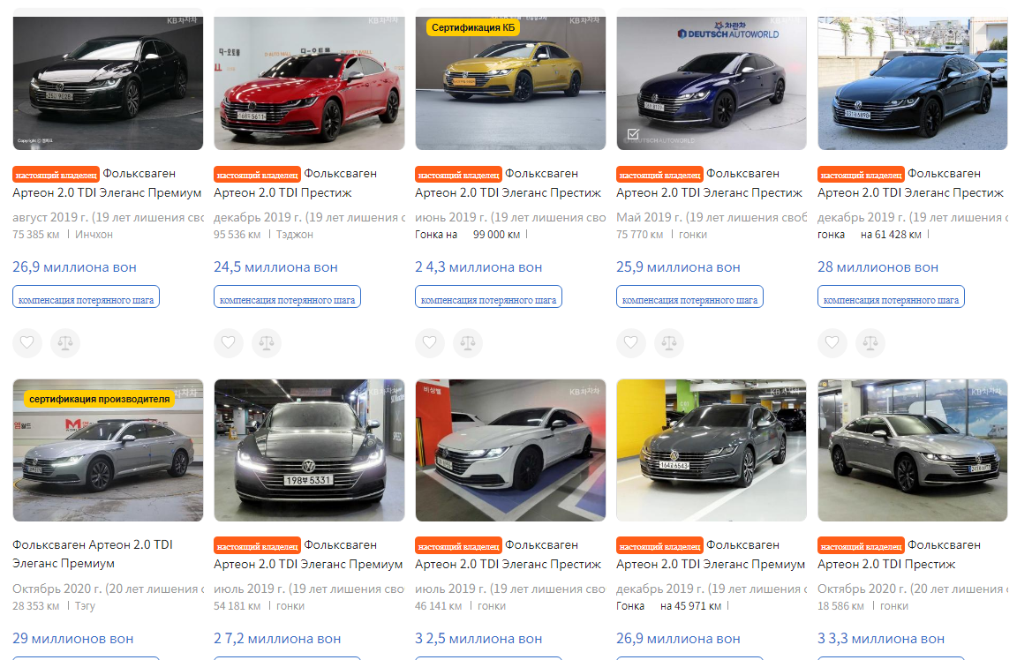Click the '28 353 км' mileage text
1032x660 pixels.
point(35,605)
